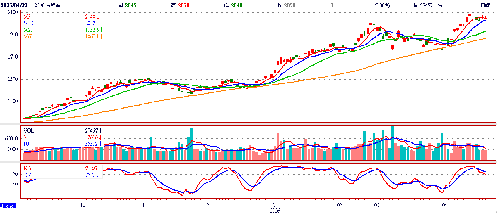Click the 收 2050 closing price
Screen dimensions: 497x213
coord(285,5)
